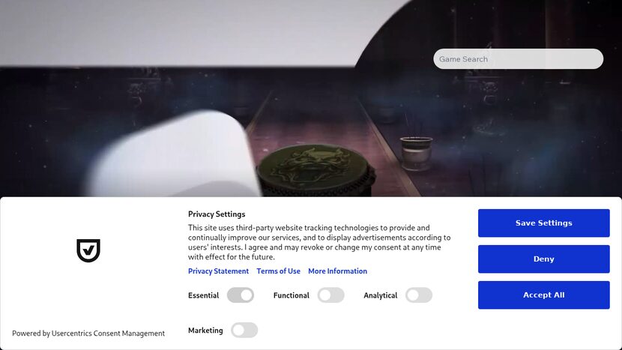
Task: Save the current privacy settings
Action: coord(544,223)
